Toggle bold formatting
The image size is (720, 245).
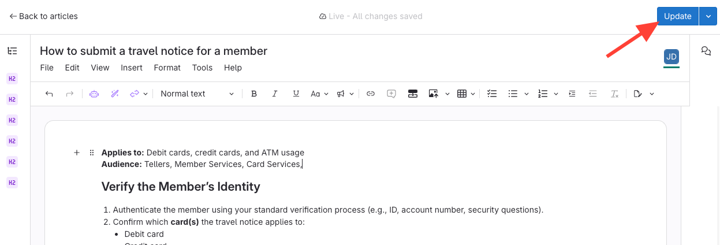click(x=253, y=94)
